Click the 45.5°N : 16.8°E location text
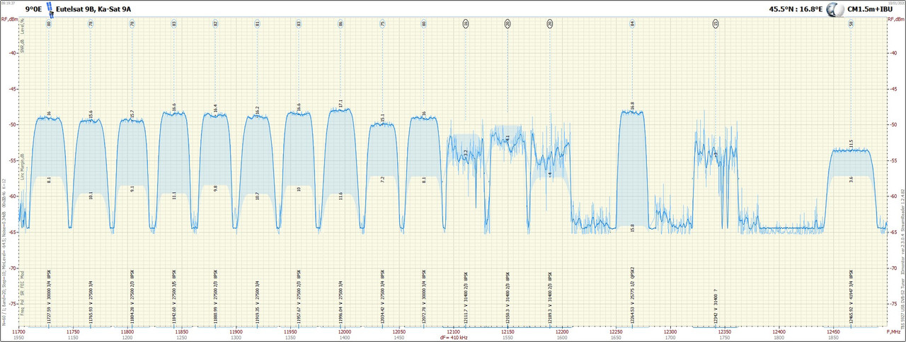 point(796,10)
